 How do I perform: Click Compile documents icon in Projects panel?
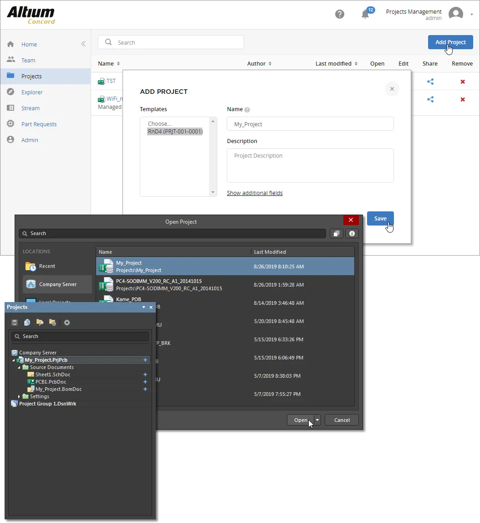27,323
